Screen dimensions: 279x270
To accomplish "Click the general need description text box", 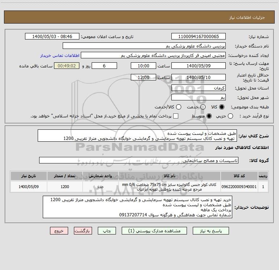I will (137, 136).
